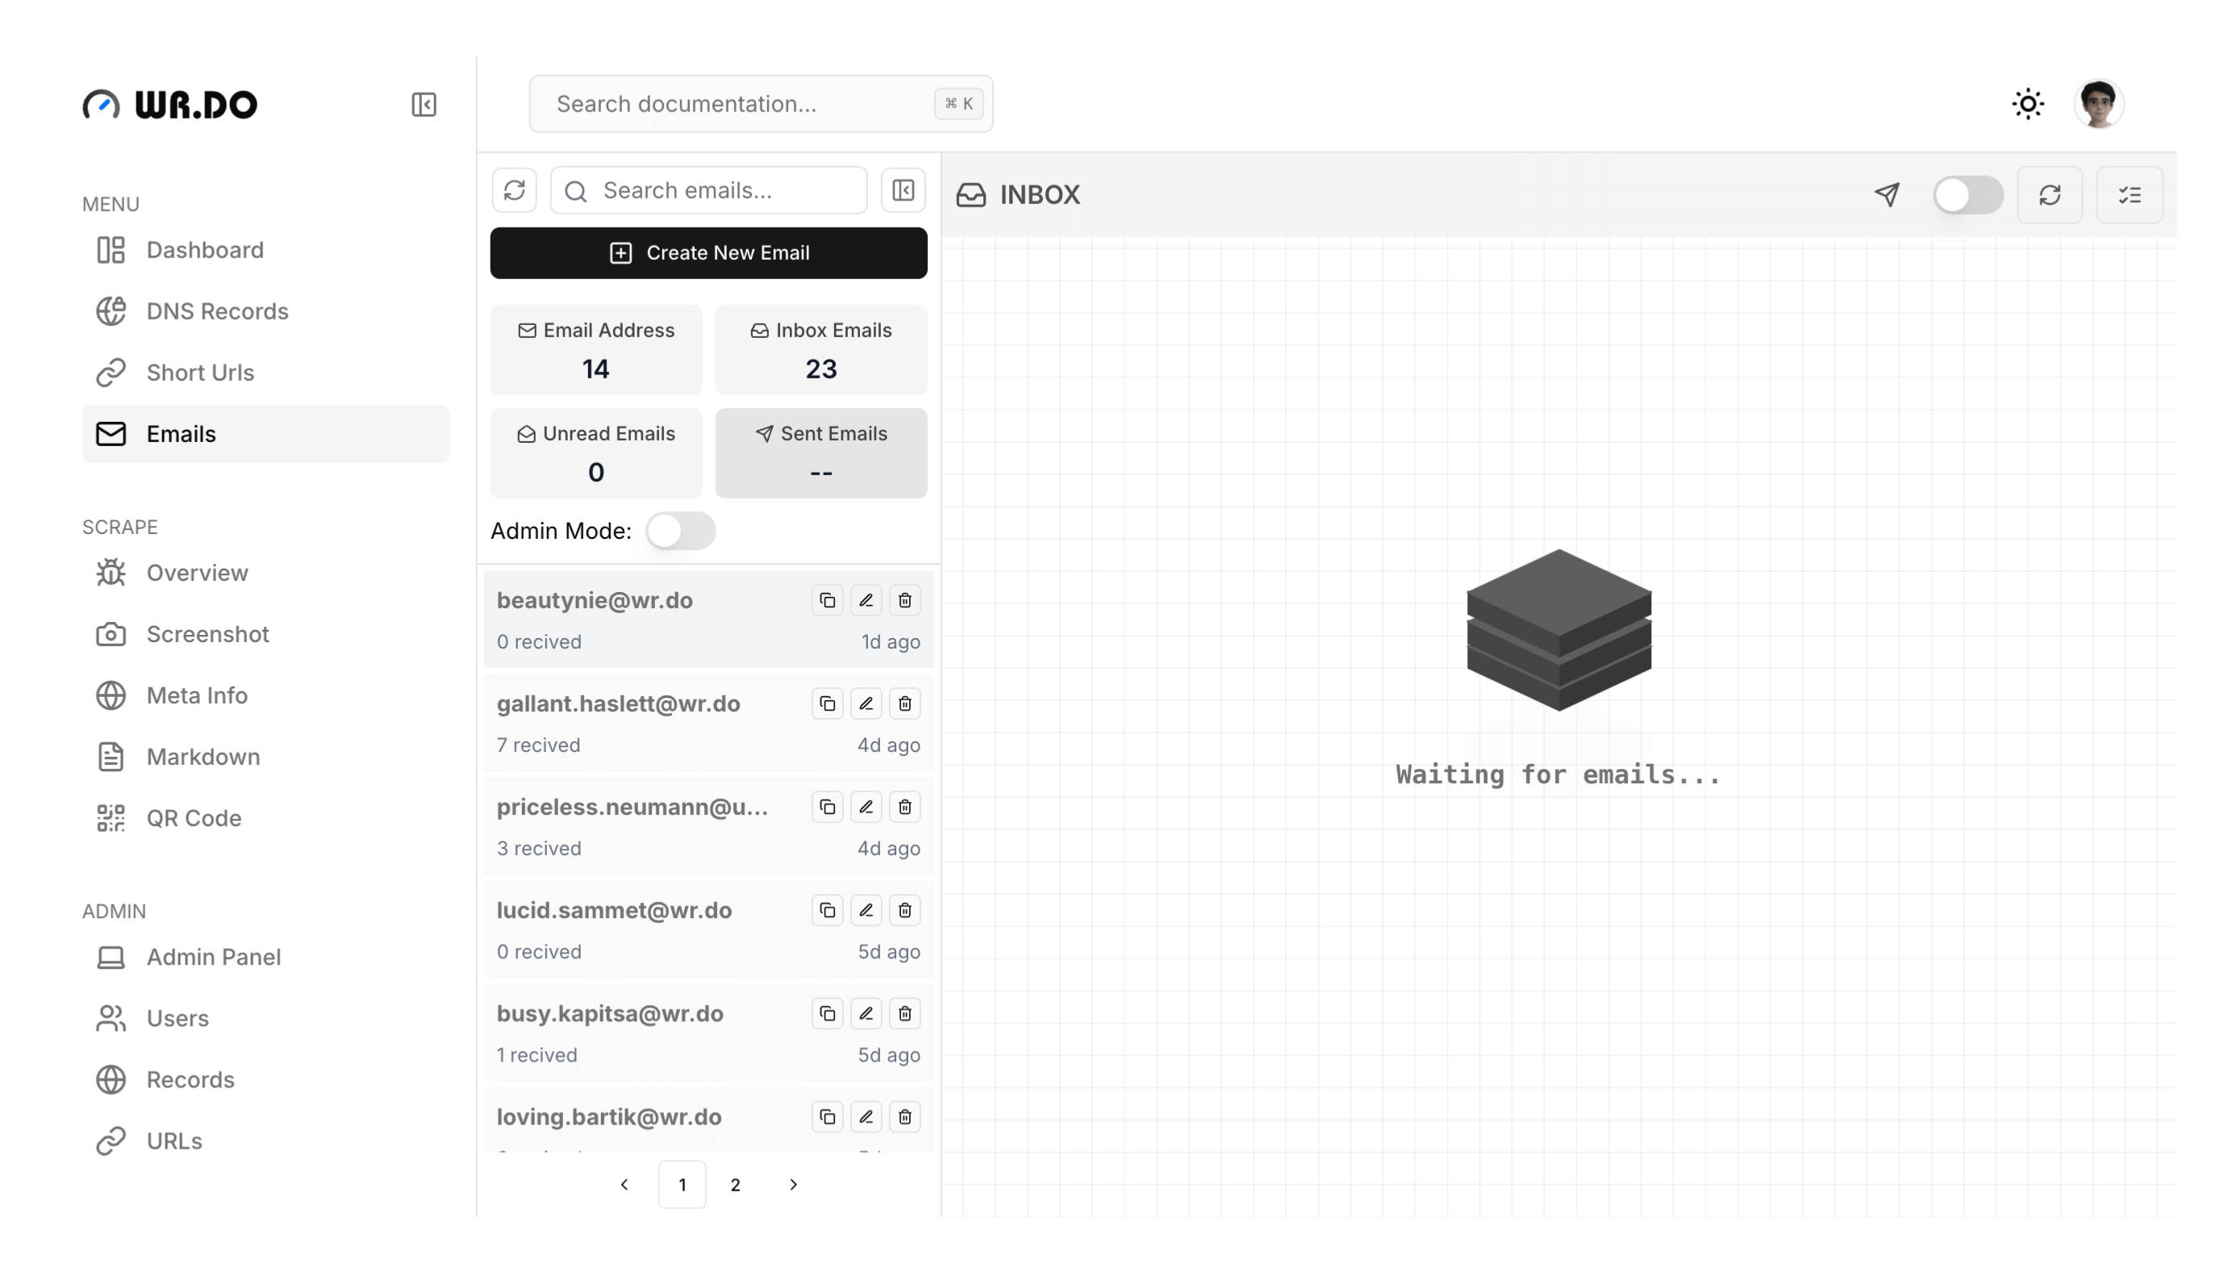Viewport: 2233px width, 1273px height.
Task: Collapse the main sidebar panel icon
Action: (424, 105)
